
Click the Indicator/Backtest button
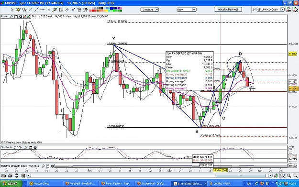(x=228, y=10)
